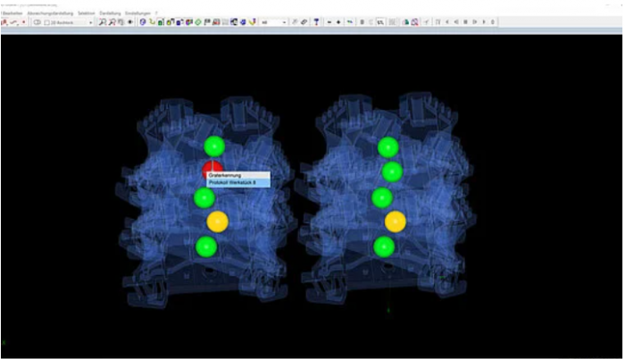Open the zoom level dropdown in toolbar
625x359 pixels.
coord(285,21)
